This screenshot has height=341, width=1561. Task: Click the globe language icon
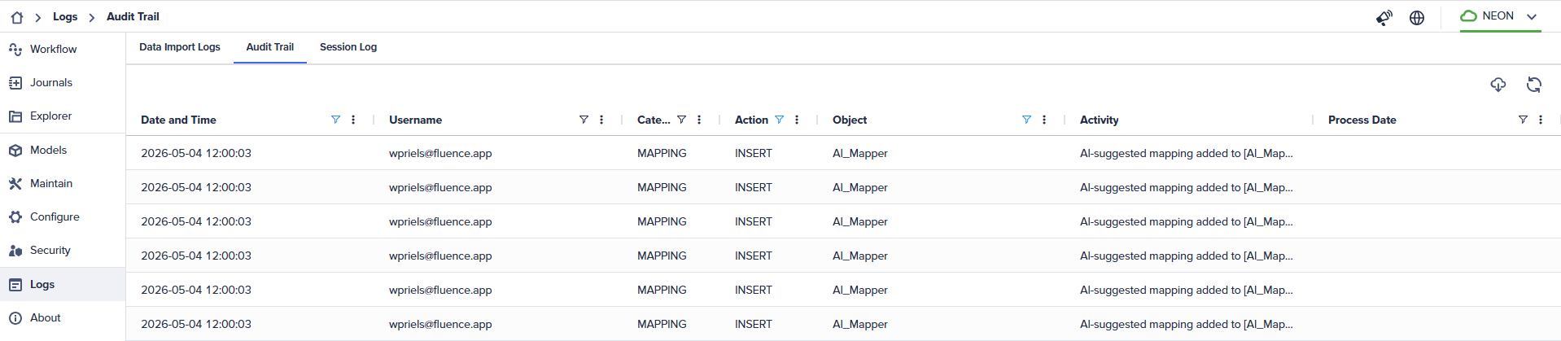1417,17
